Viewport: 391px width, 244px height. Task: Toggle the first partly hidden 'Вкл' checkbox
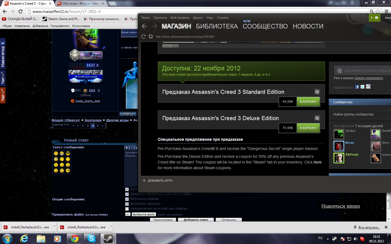[127, 189]
